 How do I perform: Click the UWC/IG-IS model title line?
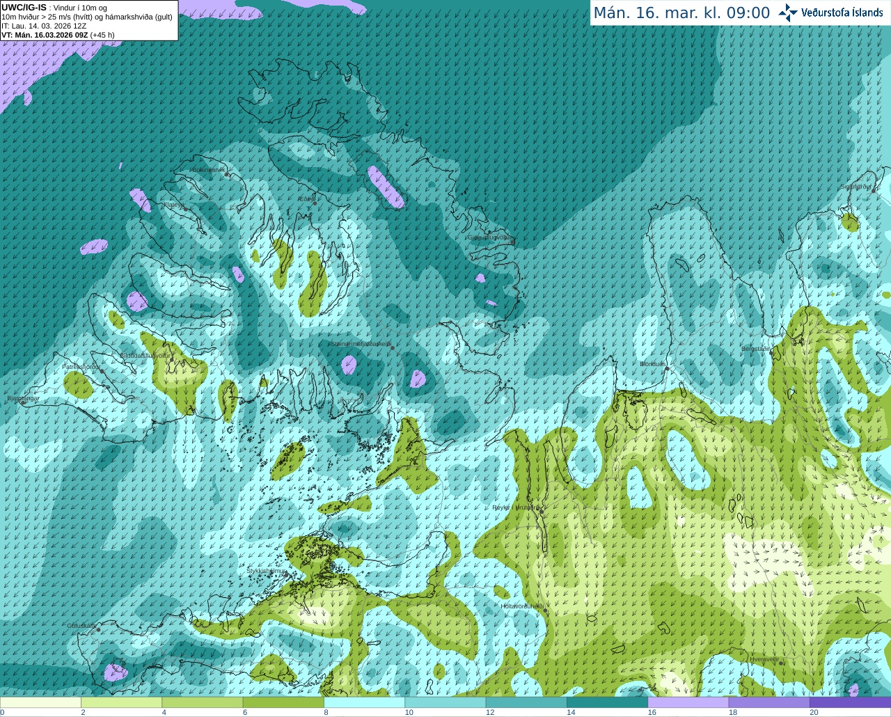(x=54, y=8)
